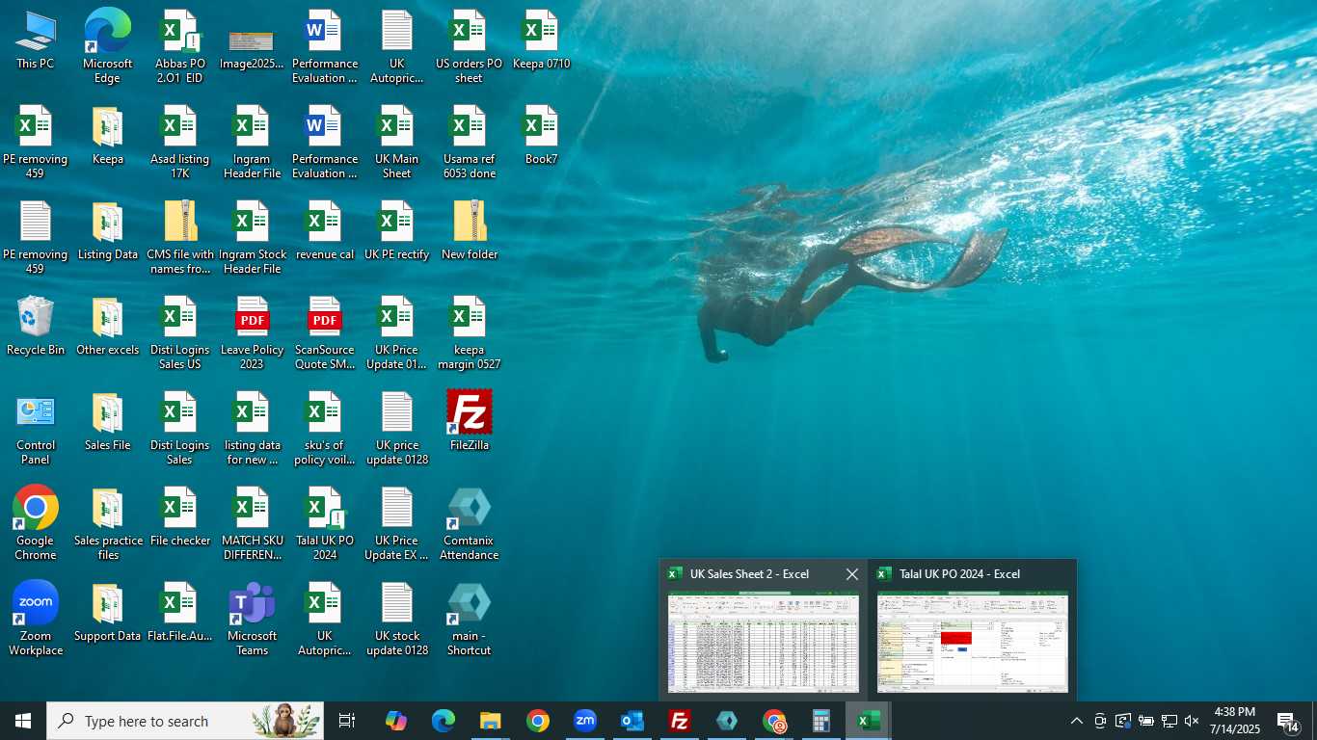Select the listing data for new file

(x=252, y=428)
